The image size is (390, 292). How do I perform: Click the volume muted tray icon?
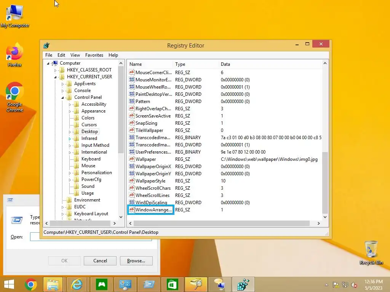point(354,285)
